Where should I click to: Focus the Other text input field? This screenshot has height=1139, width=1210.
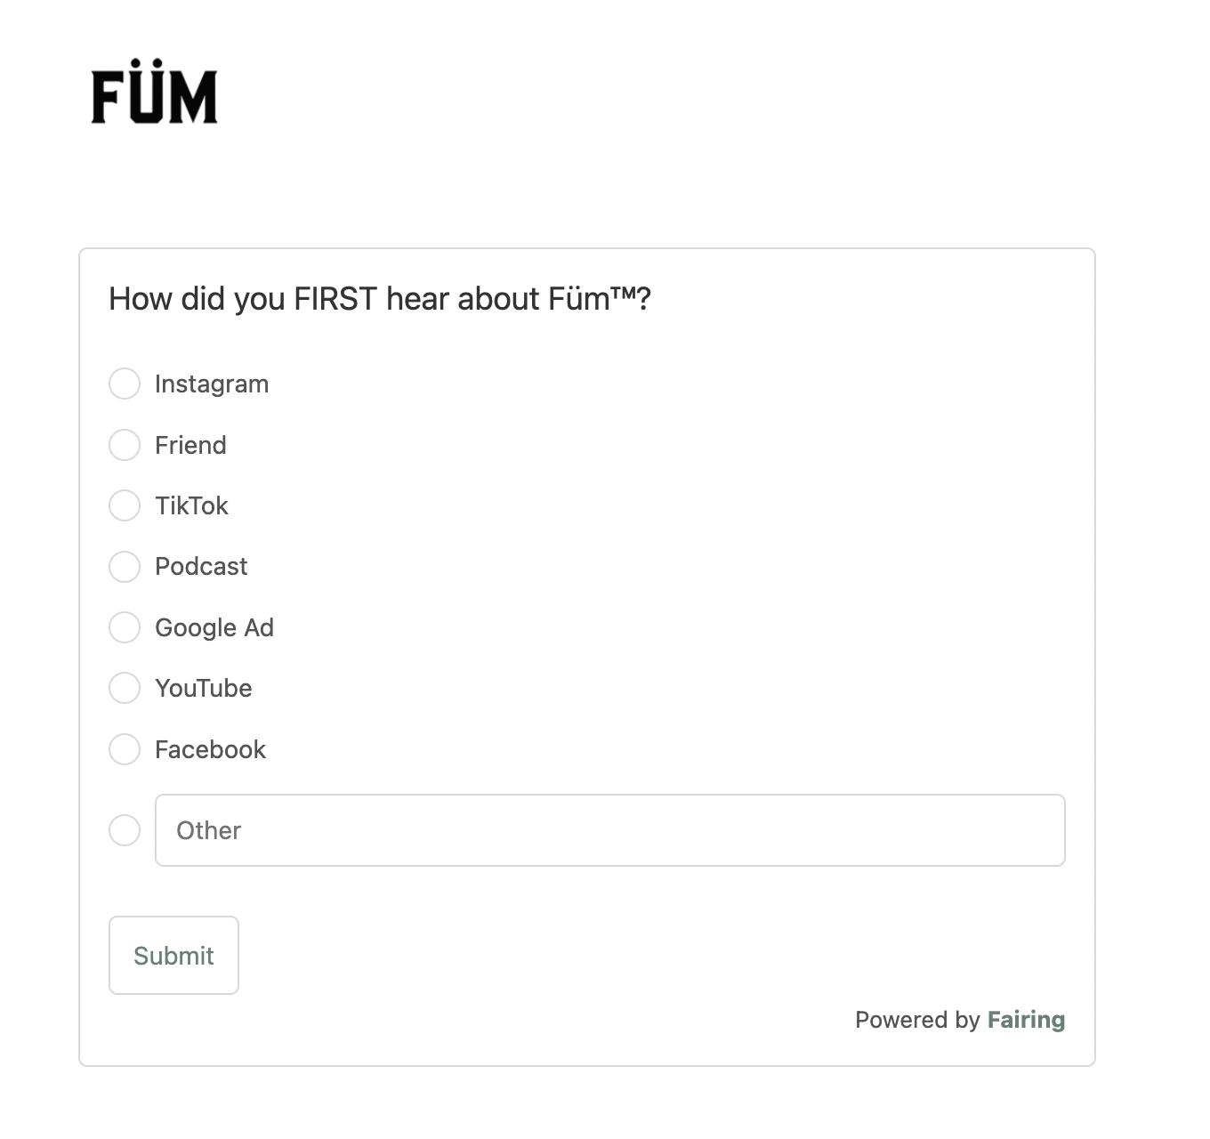point(609,830)
